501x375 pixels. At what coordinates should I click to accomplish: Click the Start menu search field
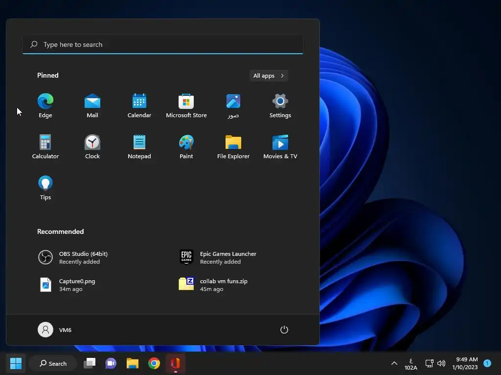click(162, 44)
